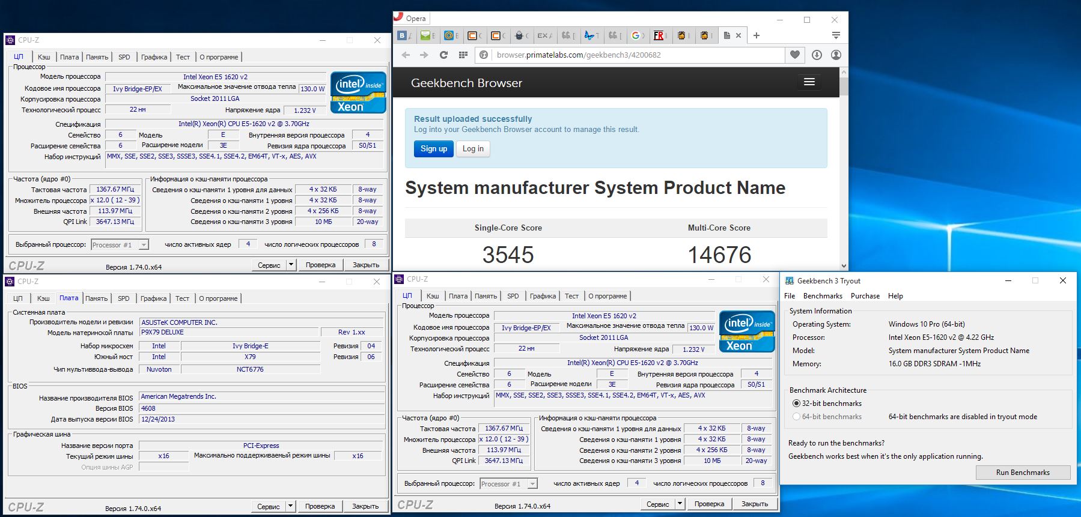Open Processor #1 dropdown in CPU-Z beside Geekbench Tryout

tap(532, 483)
